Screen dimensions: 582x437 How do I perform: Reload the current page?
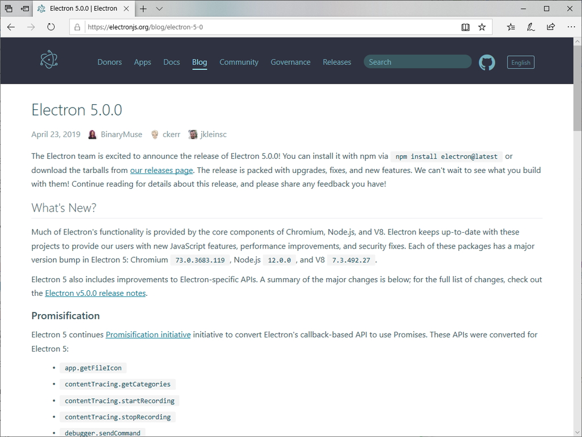tap(51, 27)
